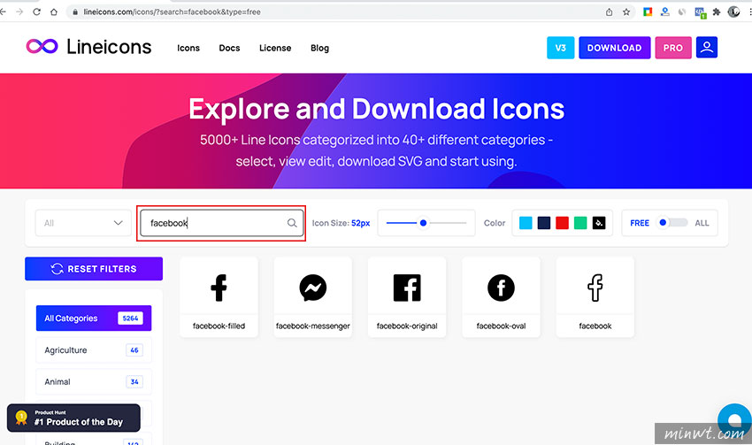752x445 pixels.
Task: Choose the green color swatch
Action: tap(580, 223)
